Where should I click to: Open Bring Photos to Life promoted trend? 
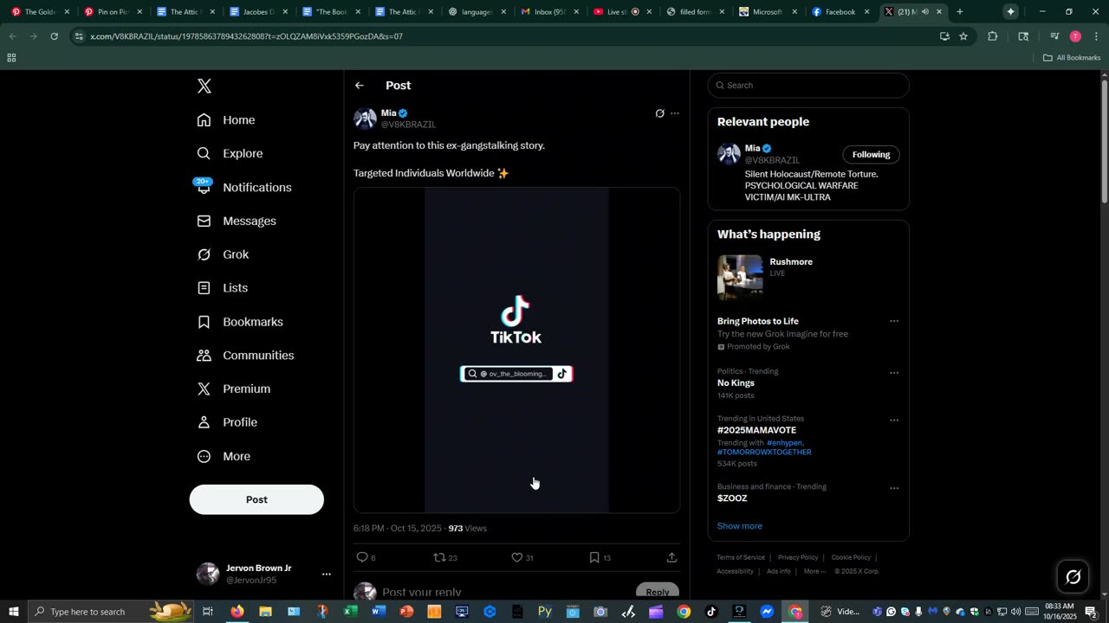coord(758,321)
